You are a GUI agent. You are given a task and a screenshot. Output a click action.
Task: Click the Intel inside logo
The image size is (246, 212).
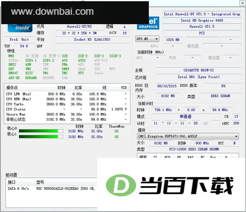(x=20, y=28)
